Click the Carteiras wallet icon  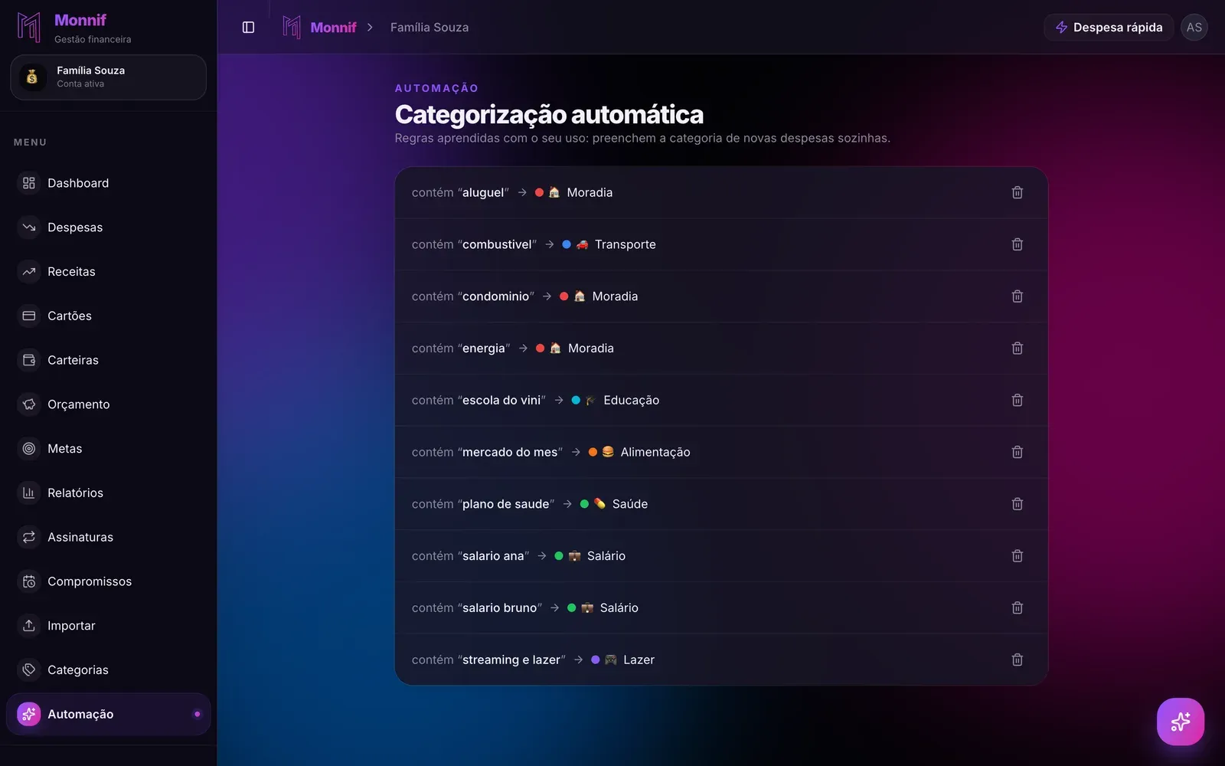pos(29,360)
